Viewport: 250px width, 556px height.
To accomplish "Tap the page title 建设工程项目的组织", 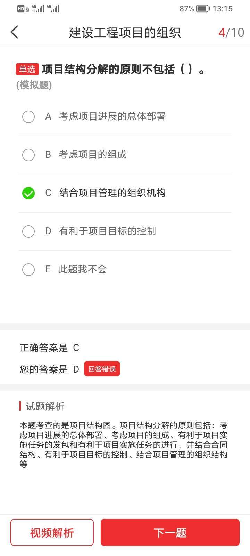I will (125, 33).
